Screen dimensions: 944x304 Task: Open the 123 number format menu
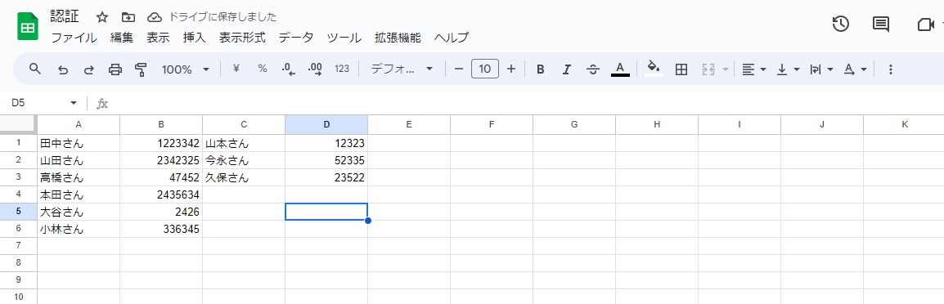[x=342, y=69]
